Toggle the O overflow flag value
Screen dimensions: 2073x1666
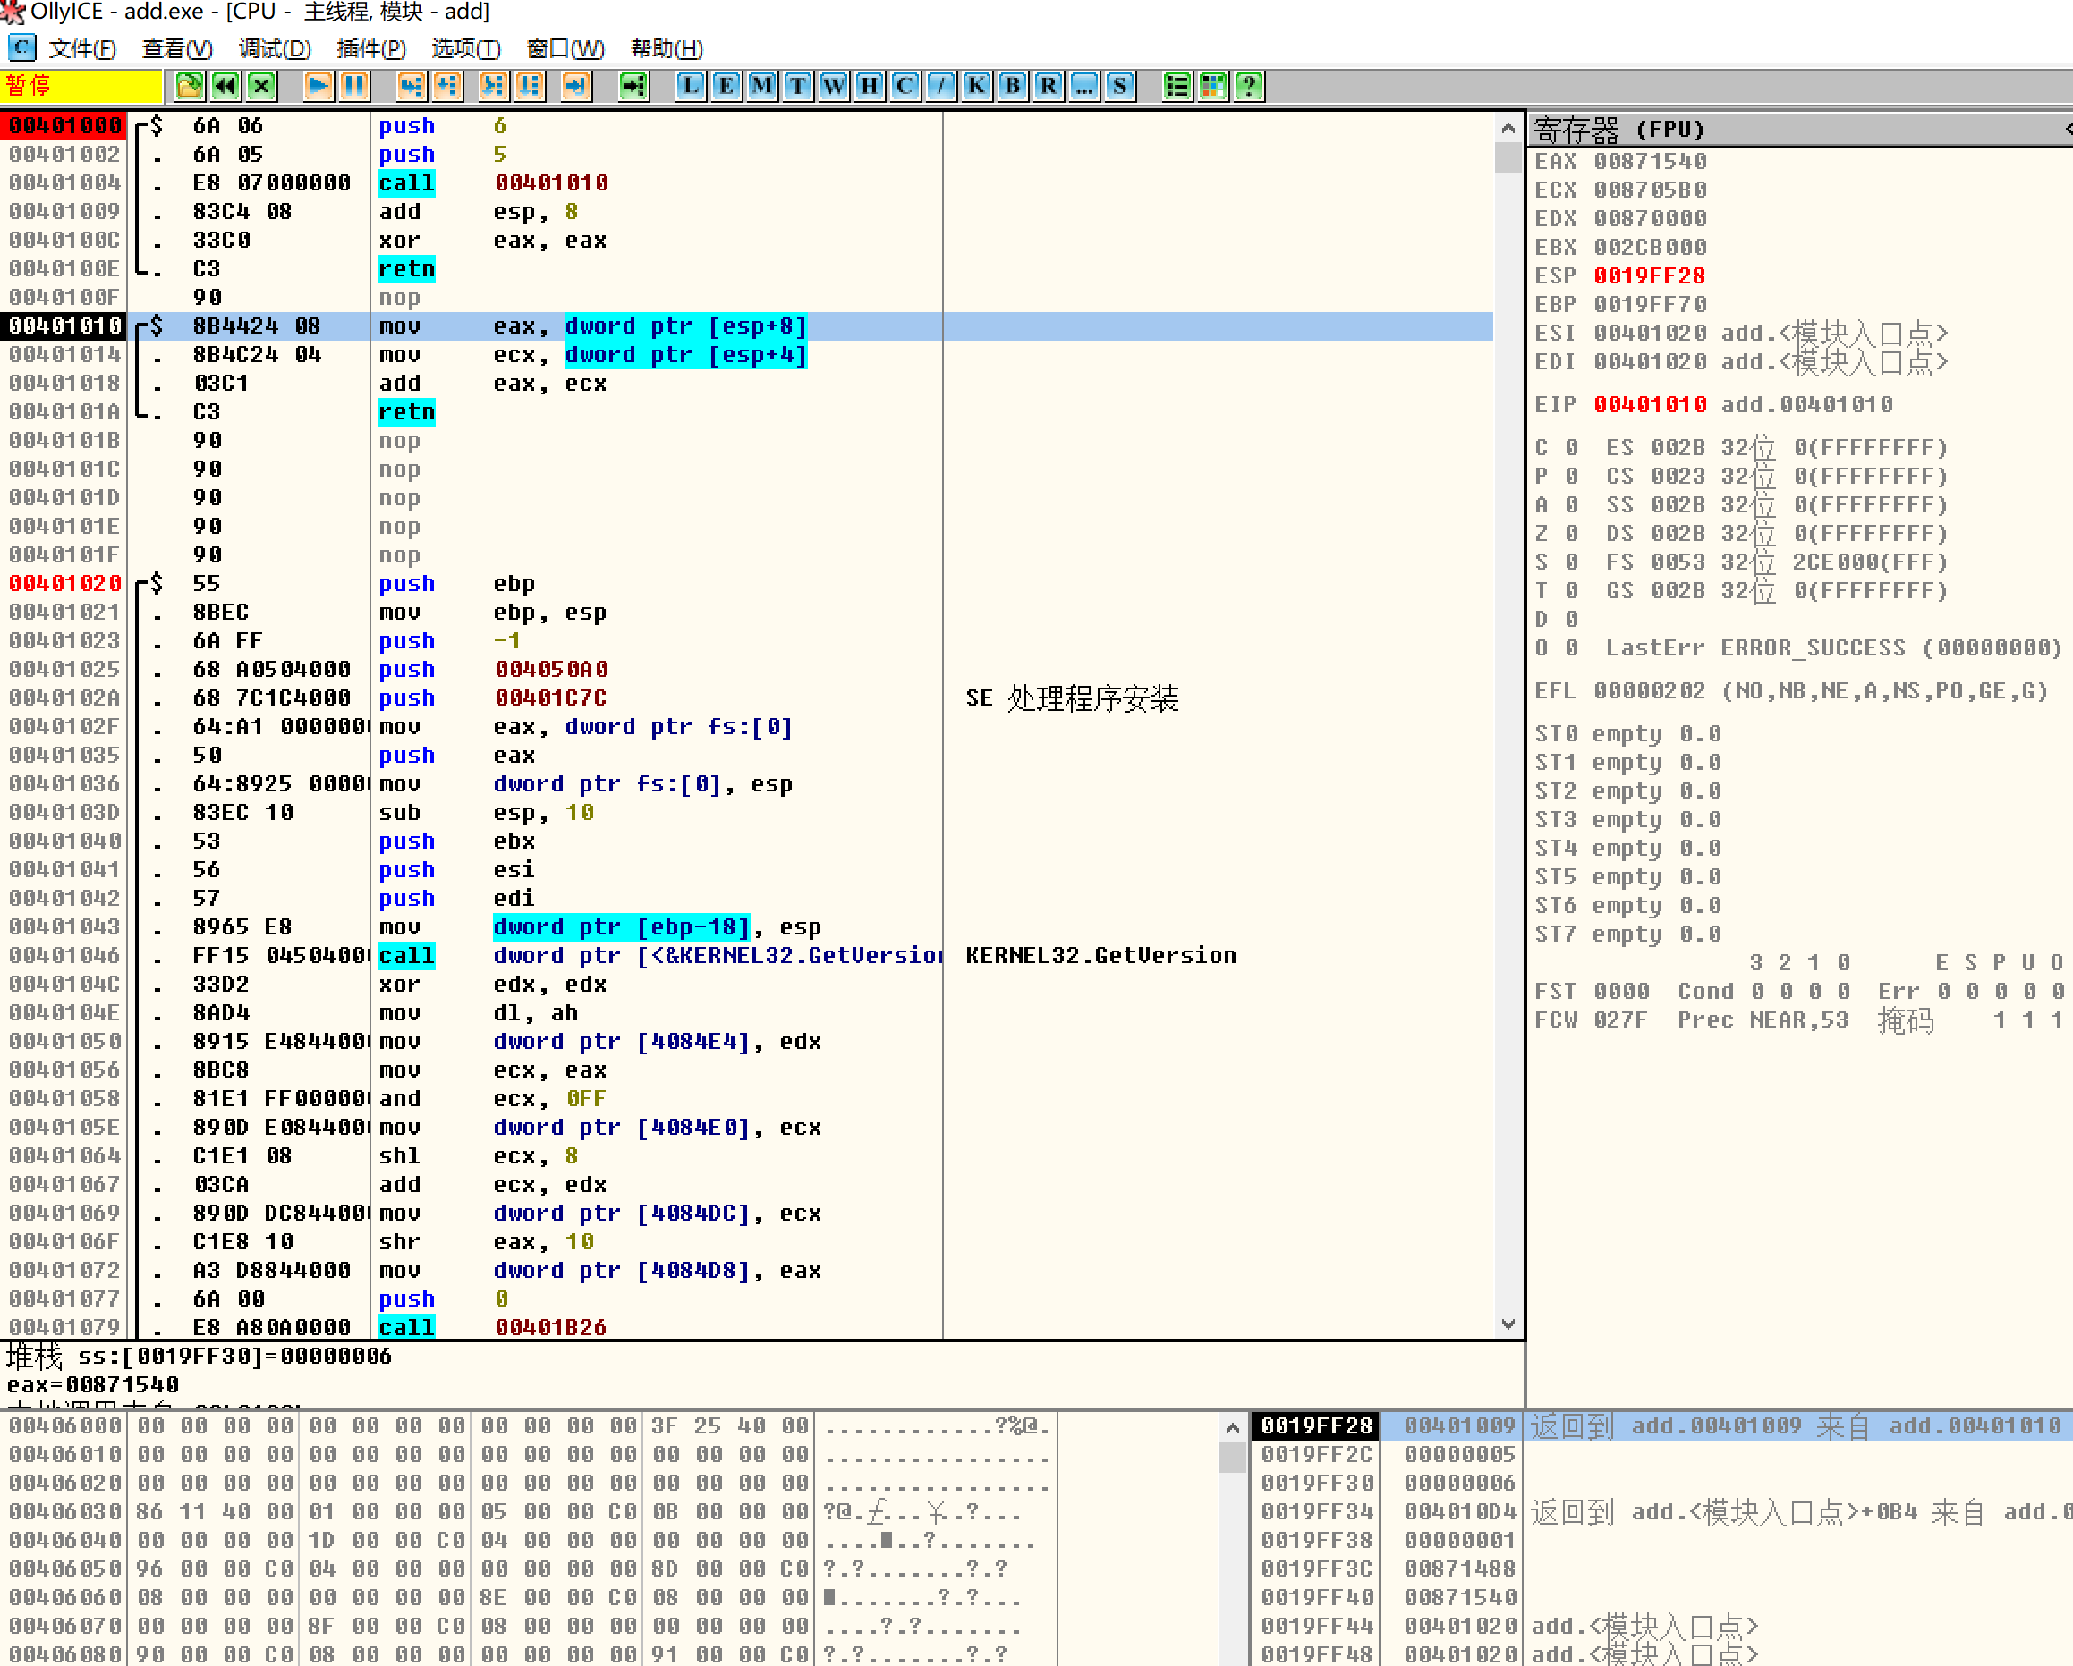tap(1571, 647)
